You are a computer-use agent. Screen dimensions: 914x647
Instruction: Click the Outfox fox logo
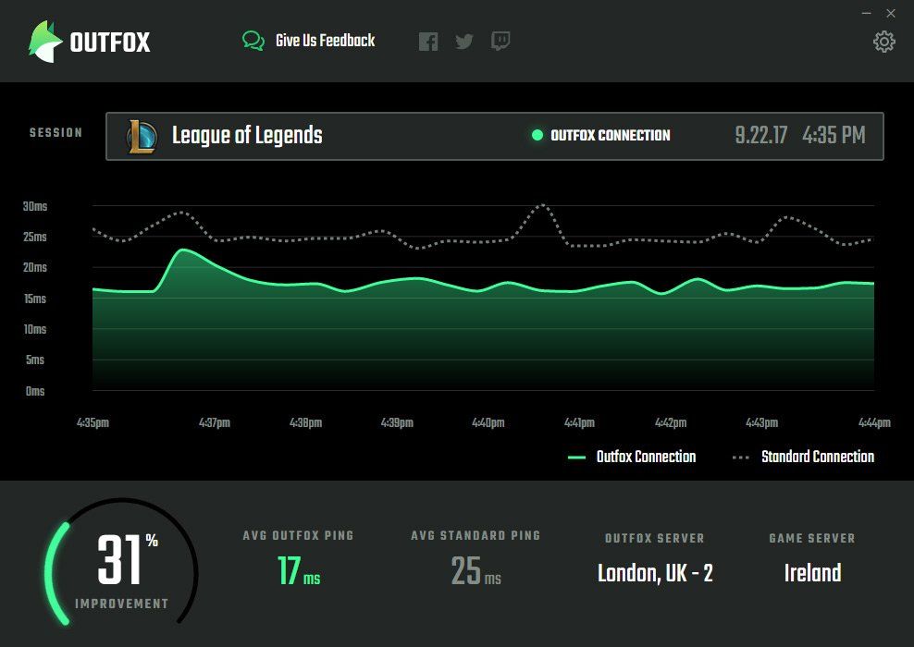pyautogui.click(x=43, y=40)
